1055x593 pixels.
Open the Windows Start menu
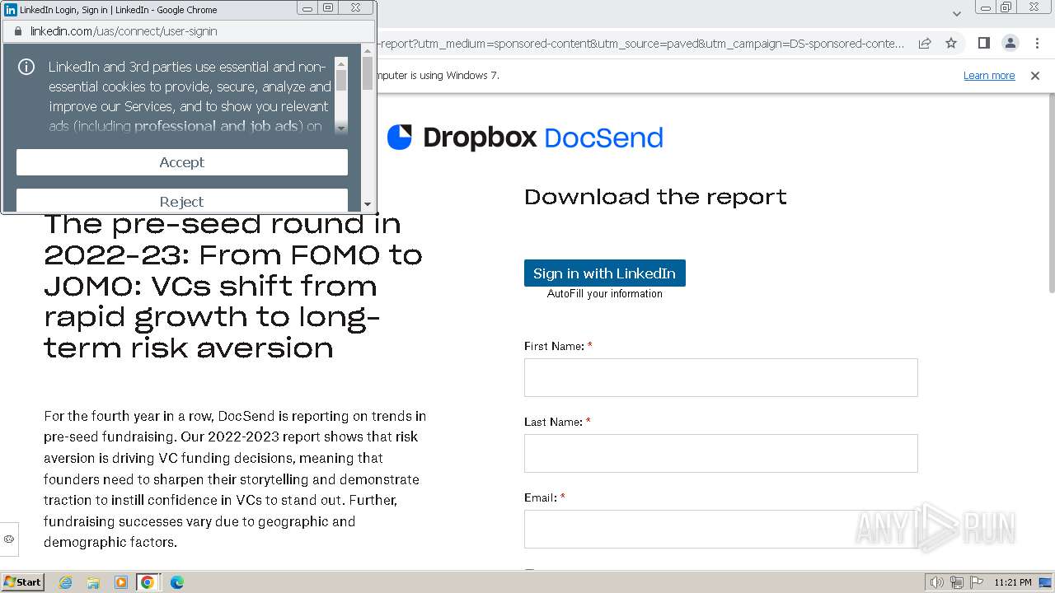[22, 582]
